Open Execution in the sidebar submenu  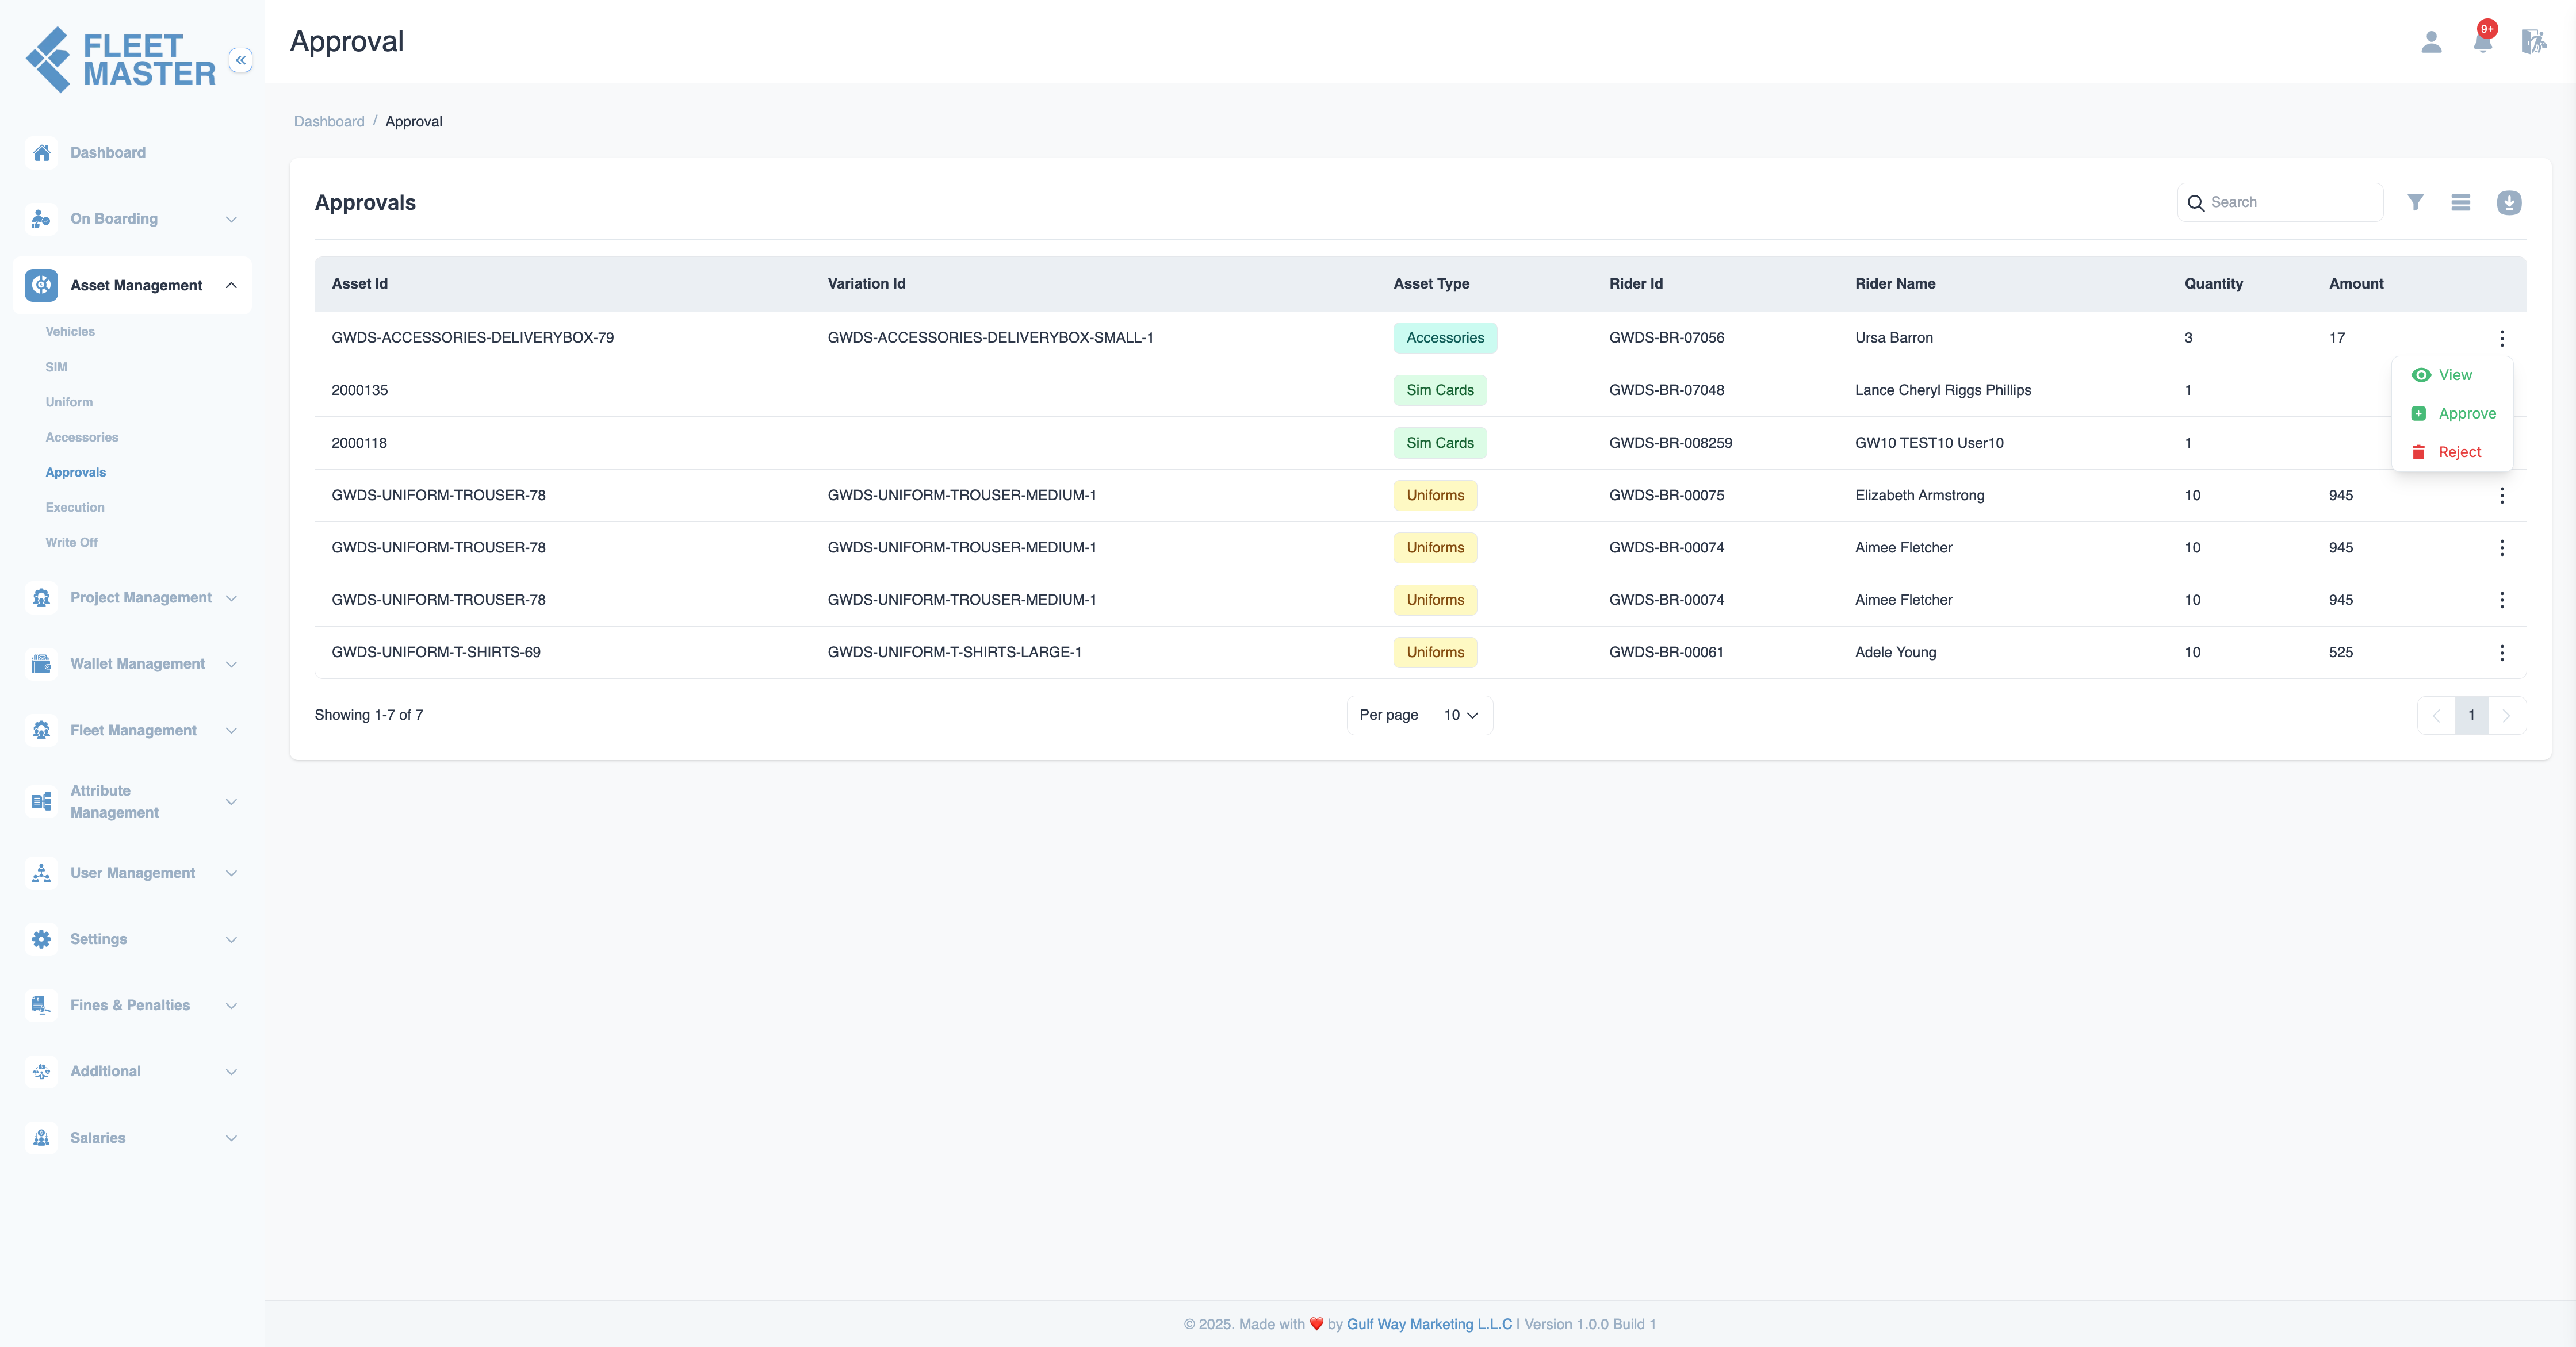coord(75,508)
